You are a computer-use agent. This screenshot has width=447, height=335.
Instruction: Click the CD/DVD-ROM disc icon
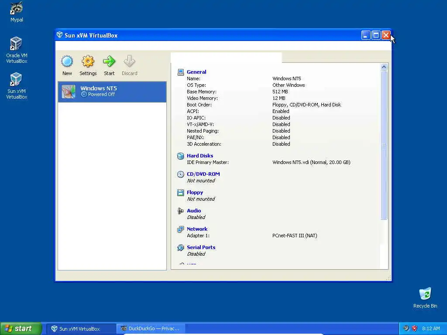(180, 174)
